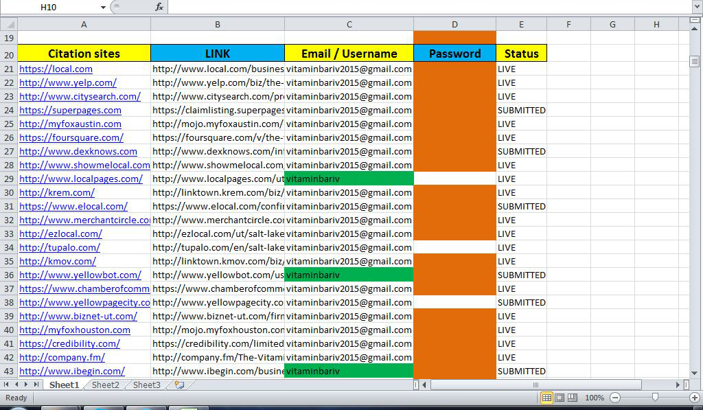703x410 pixels.
Task: Switch to Normal view icon
Action: 546,398
